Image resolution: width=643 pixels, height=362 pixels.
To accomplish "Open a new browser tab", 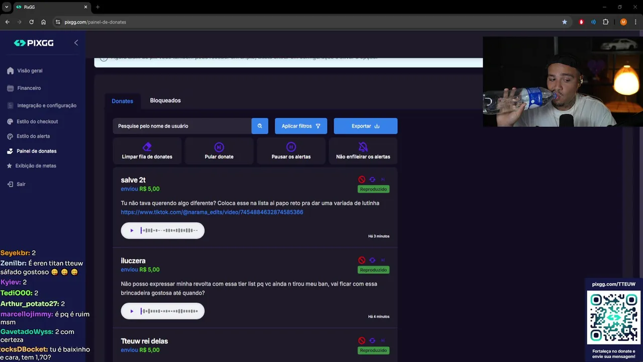I will coord(97,7).
